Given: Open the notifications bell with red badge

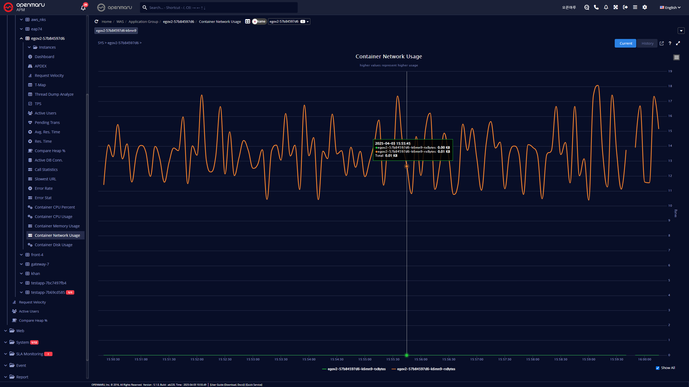Looking at the screenshot, I should point(83,7).
